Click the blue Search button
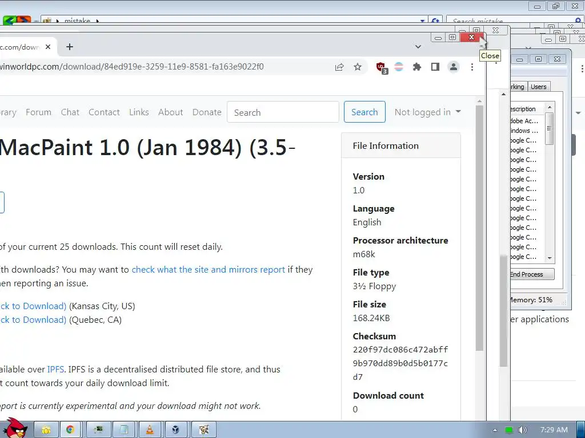 364,112
